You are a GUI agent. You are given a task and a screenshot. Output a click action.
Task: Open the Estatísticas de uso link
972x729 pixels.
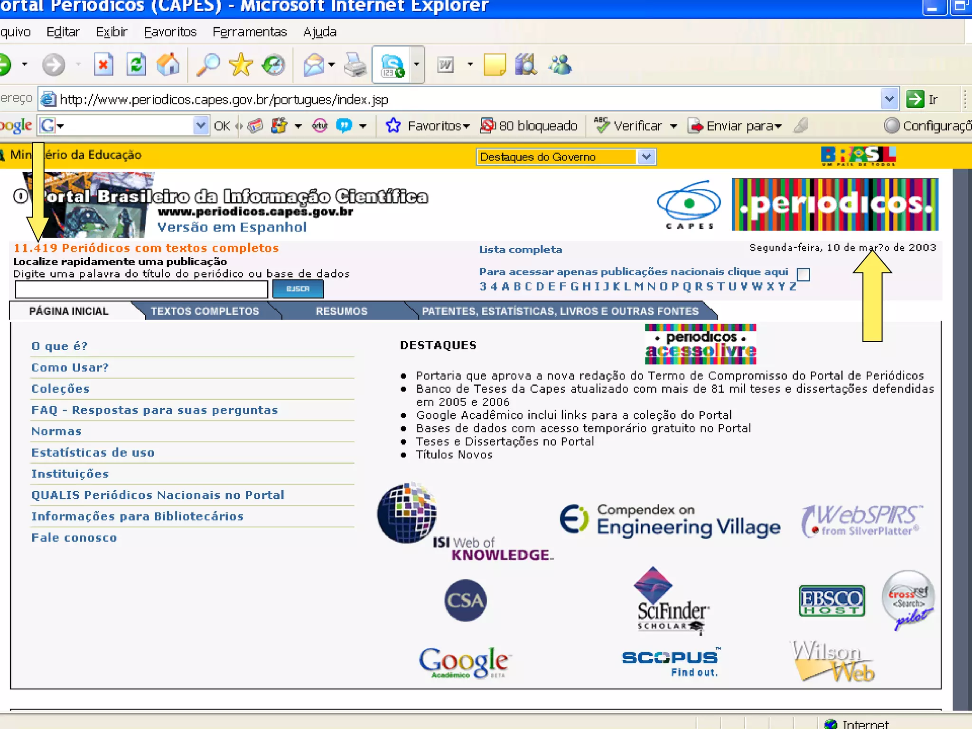pos(93,452)
